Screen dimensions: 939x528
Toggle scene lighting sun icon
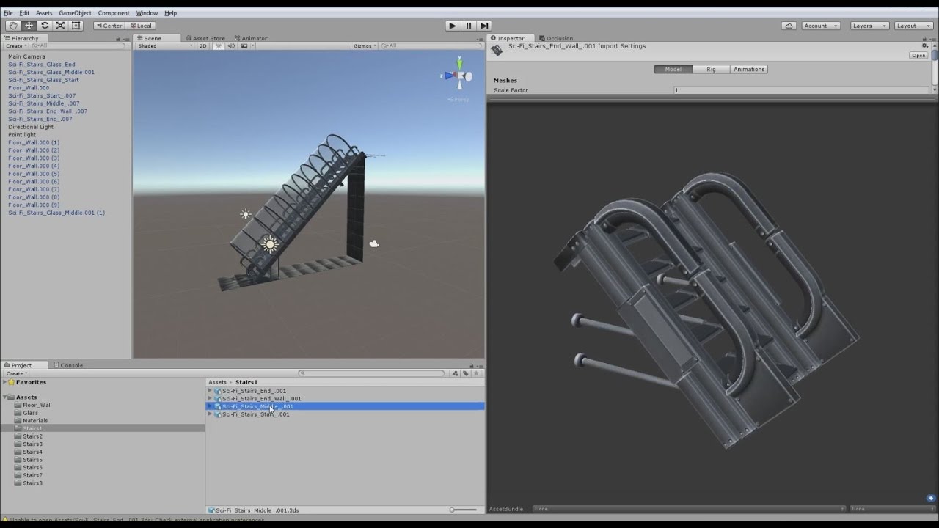218,45
